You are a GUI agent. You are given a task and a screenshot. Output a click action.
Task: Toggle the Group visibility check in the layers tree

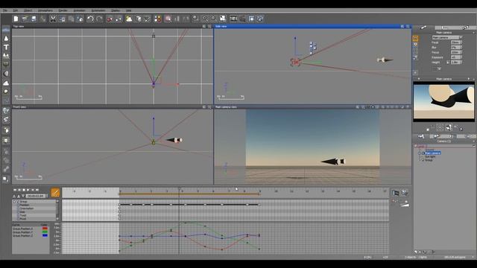423,160
